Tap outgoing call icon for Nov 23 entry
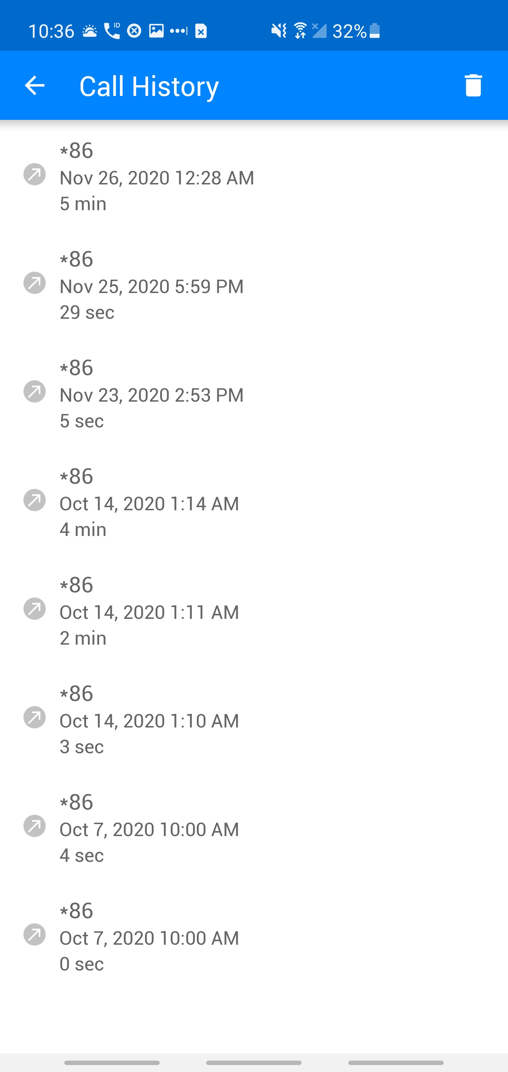Image resolution: width=508 pixels, height=1072 pixels. [x=35, y=391]
